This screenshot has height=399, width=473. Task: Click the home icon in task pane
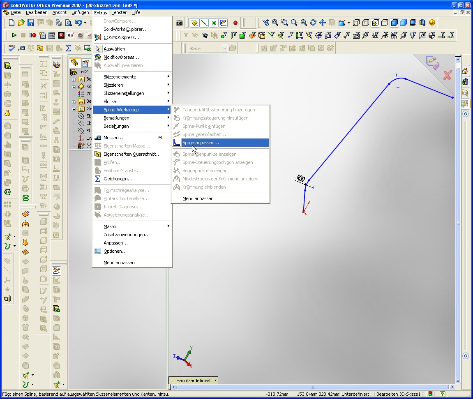pyautogui.click(x=465, y=71)
